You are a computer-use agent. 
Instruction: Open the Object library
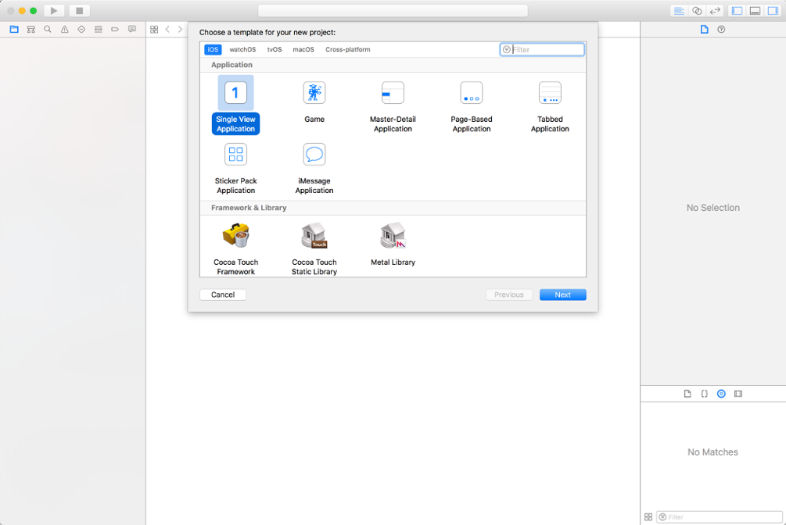(721, 394)
